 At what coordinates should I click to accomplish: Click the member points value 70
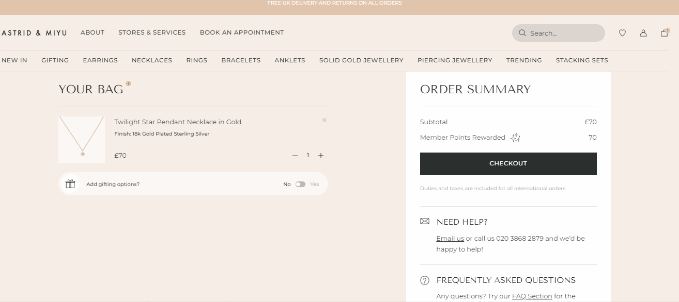(593, 138)
